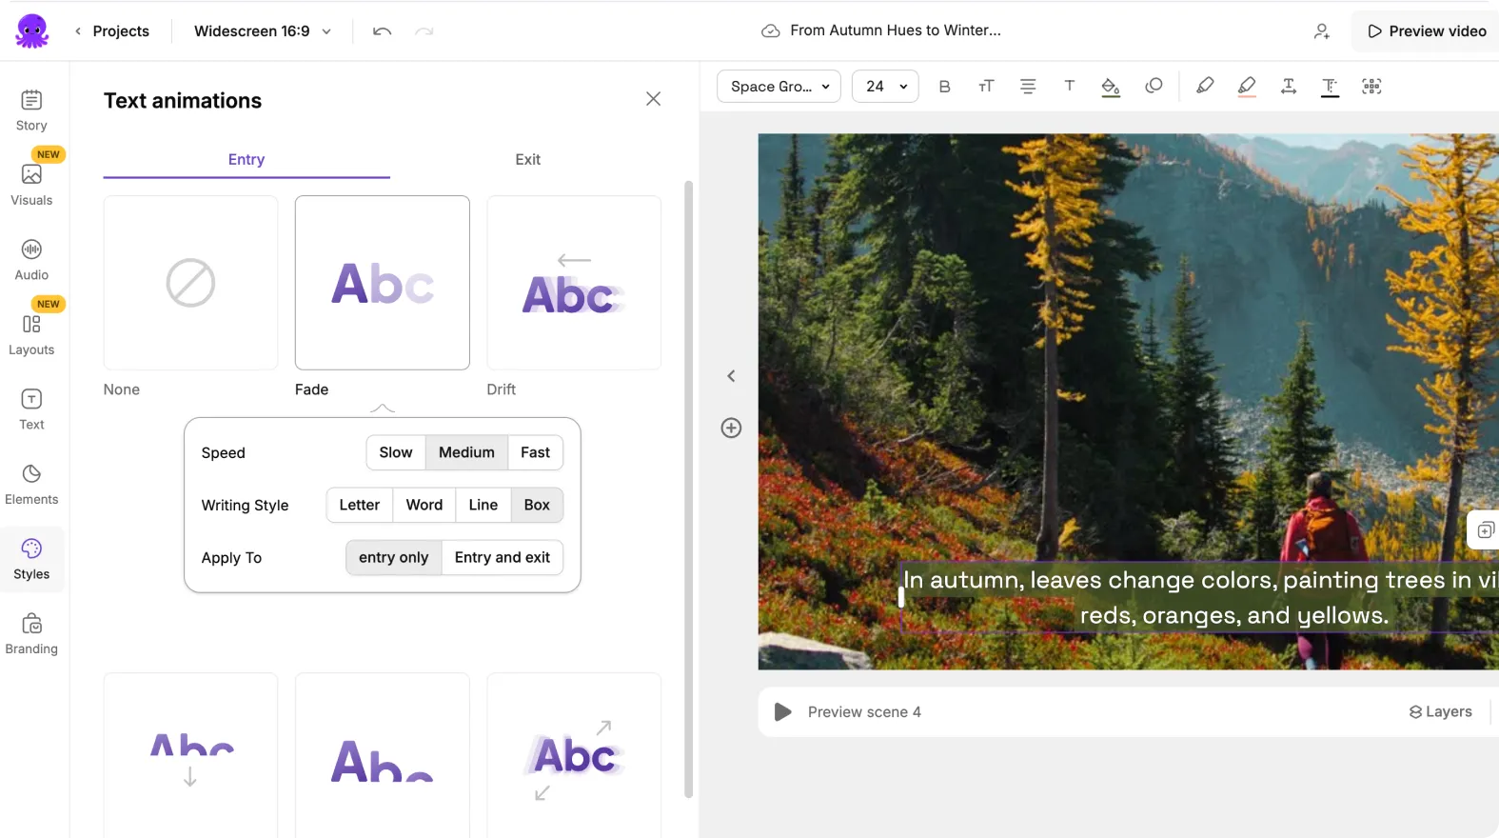The width and height of the screenshot is (1499, 838).
Task: Click the cloud save status icon
Action: (x=771, y=31)
